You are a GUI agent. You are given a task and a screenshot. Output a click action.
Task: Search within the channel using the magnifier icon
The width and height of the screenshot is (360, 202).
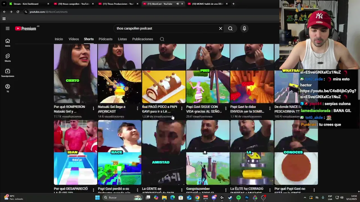pos(162,39)
